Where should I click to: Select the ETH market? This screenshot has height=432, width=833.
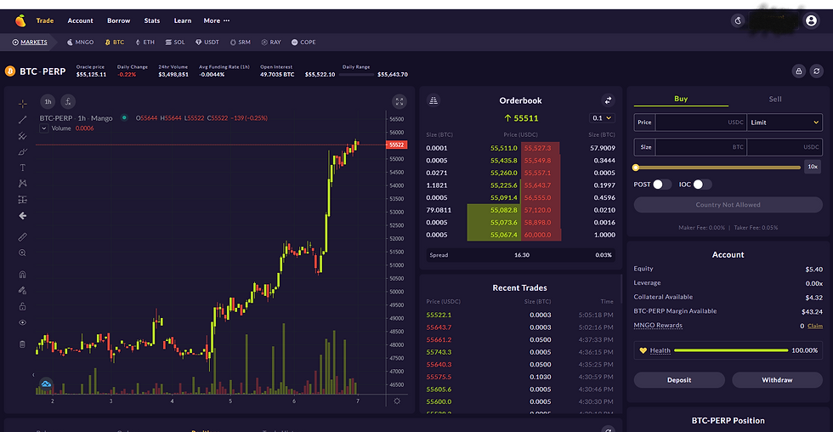pos(145,42)
